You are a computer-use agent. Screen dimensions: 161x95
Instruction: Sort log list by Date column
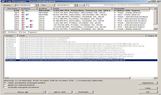[x=82, y=8]
